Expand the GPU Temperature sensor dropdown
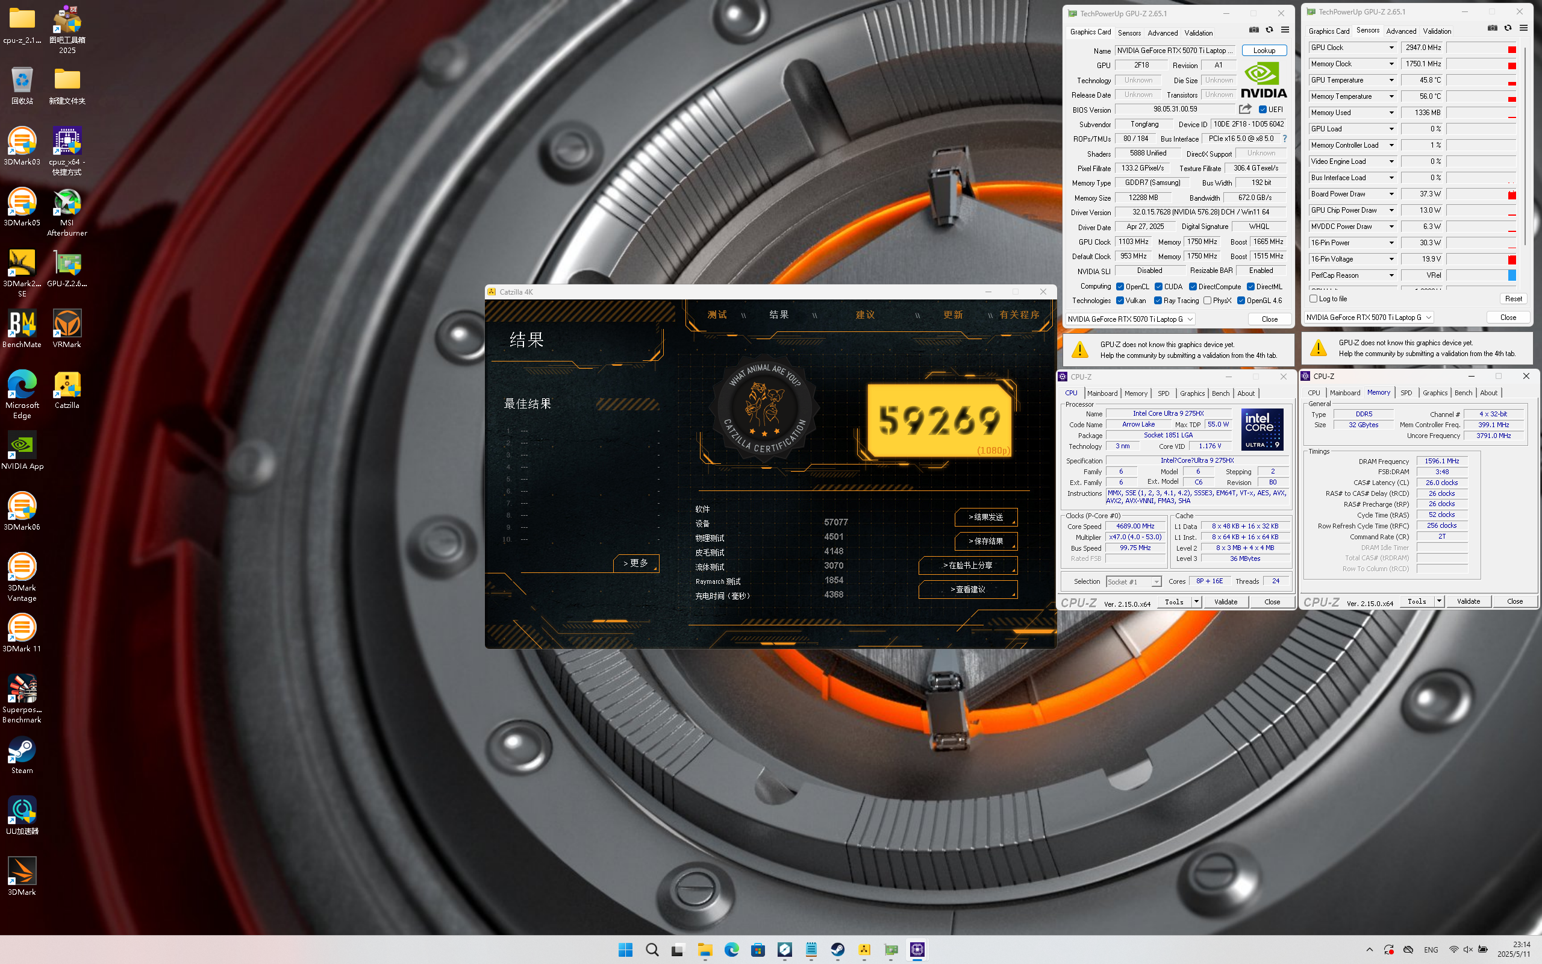 [1391, 80]
